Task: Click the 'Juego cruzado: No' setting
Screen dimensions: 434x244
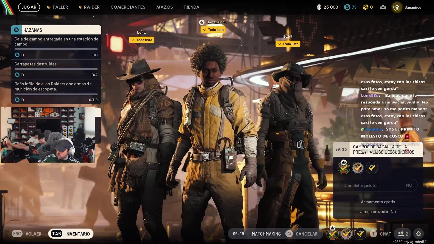Action: tap(378, 212)
